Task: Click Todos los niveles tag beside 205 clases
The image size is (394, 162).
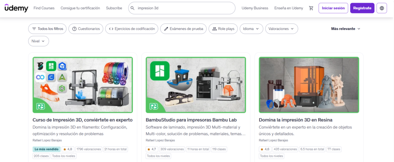Action: pyautogui.click(x=63, y=156)
